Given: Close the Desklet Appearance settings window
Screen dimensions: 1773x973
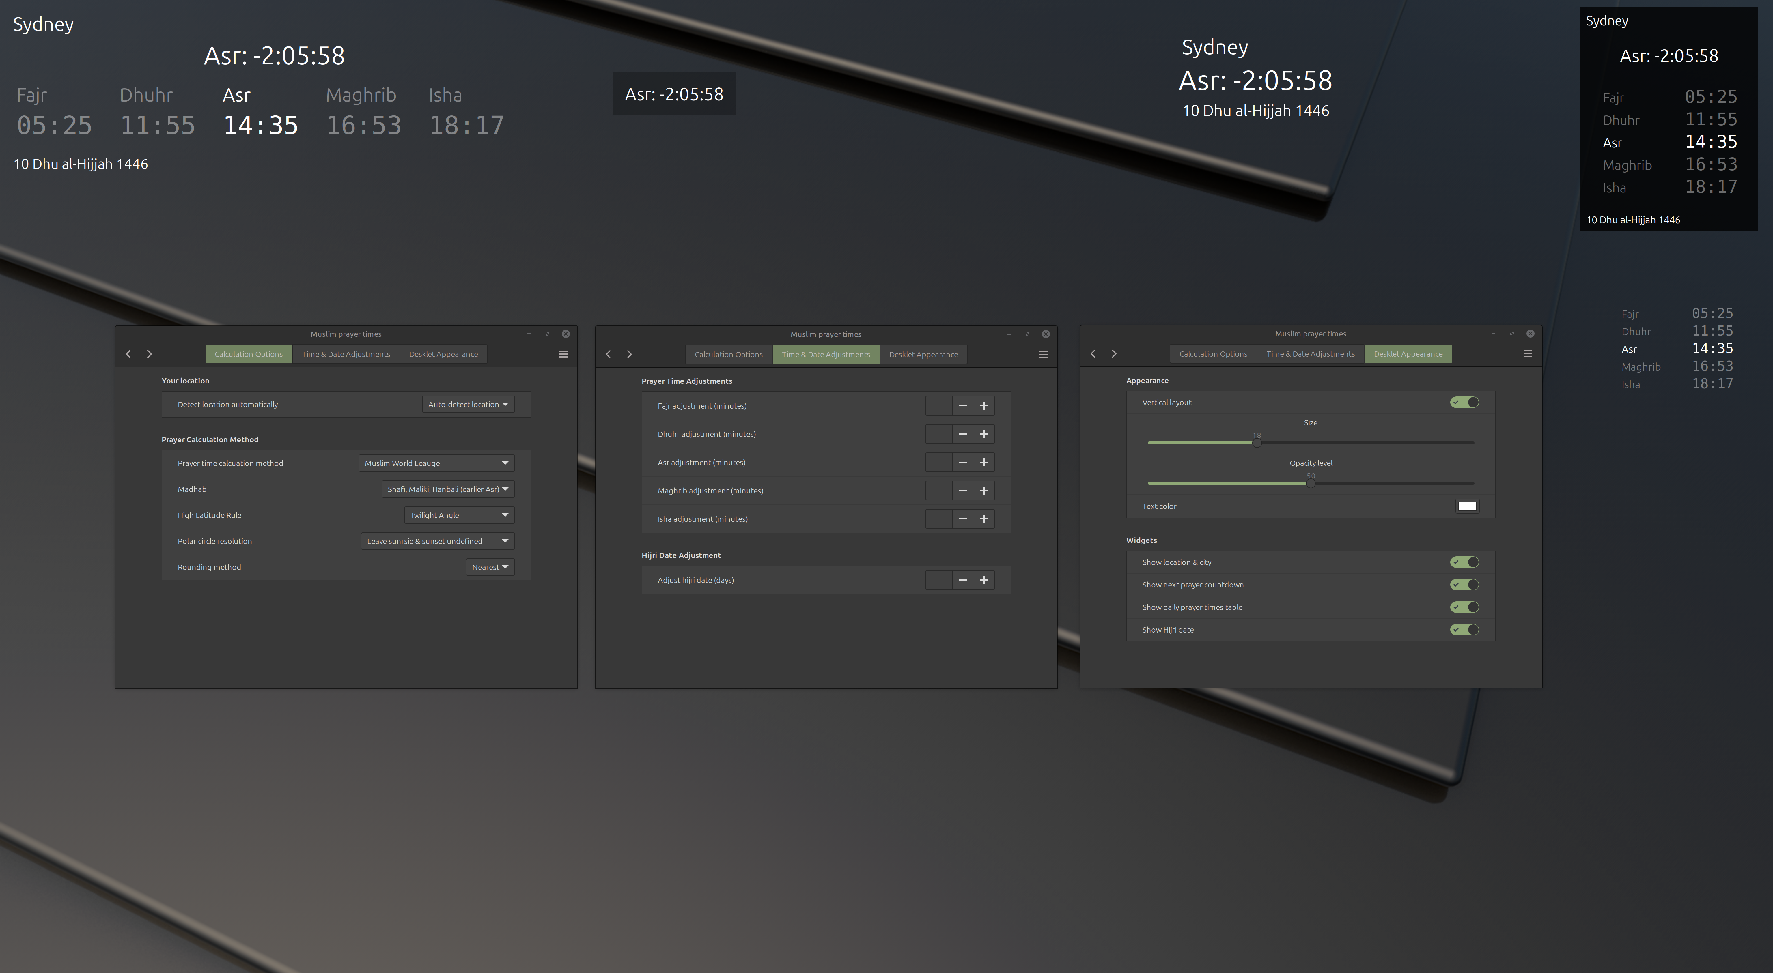Looking at the screenshot, I should coord(1530,334).
